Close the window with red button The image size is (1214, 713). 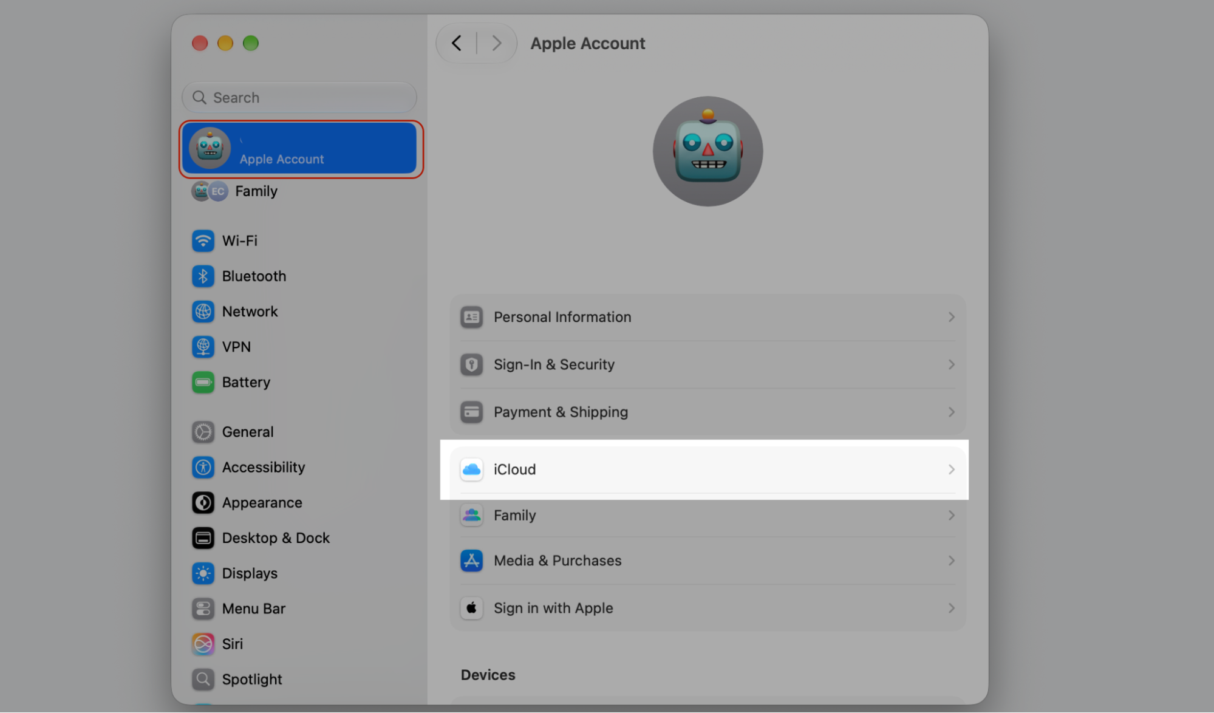[200, 43]
